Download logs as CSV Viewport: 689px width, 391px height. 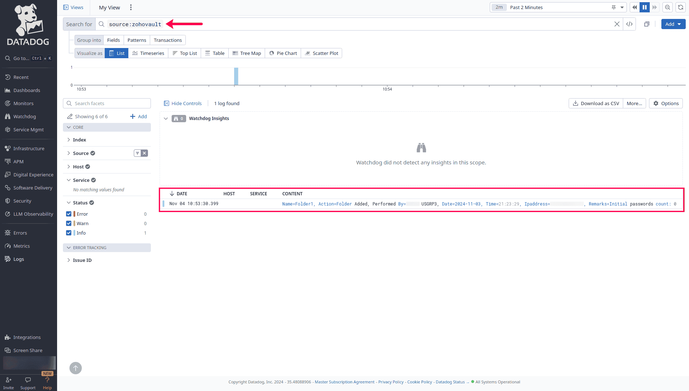click(x=596, y=103)
